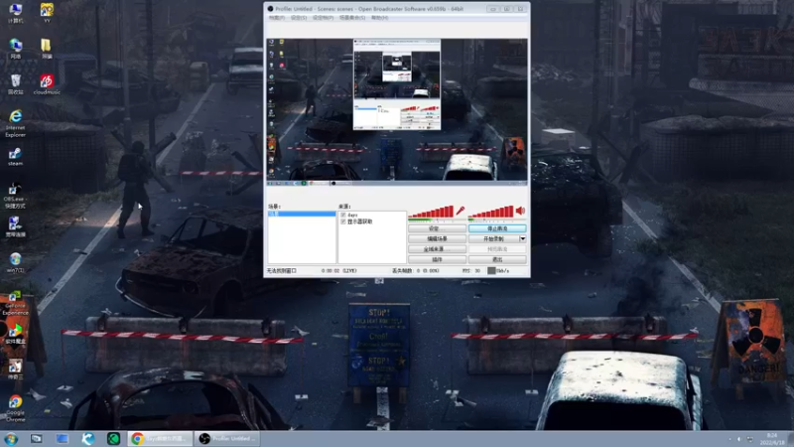Click the Start Recording button
Viewport: 794px width, 447px height.
pyautogui.click(x=493, y=238)
